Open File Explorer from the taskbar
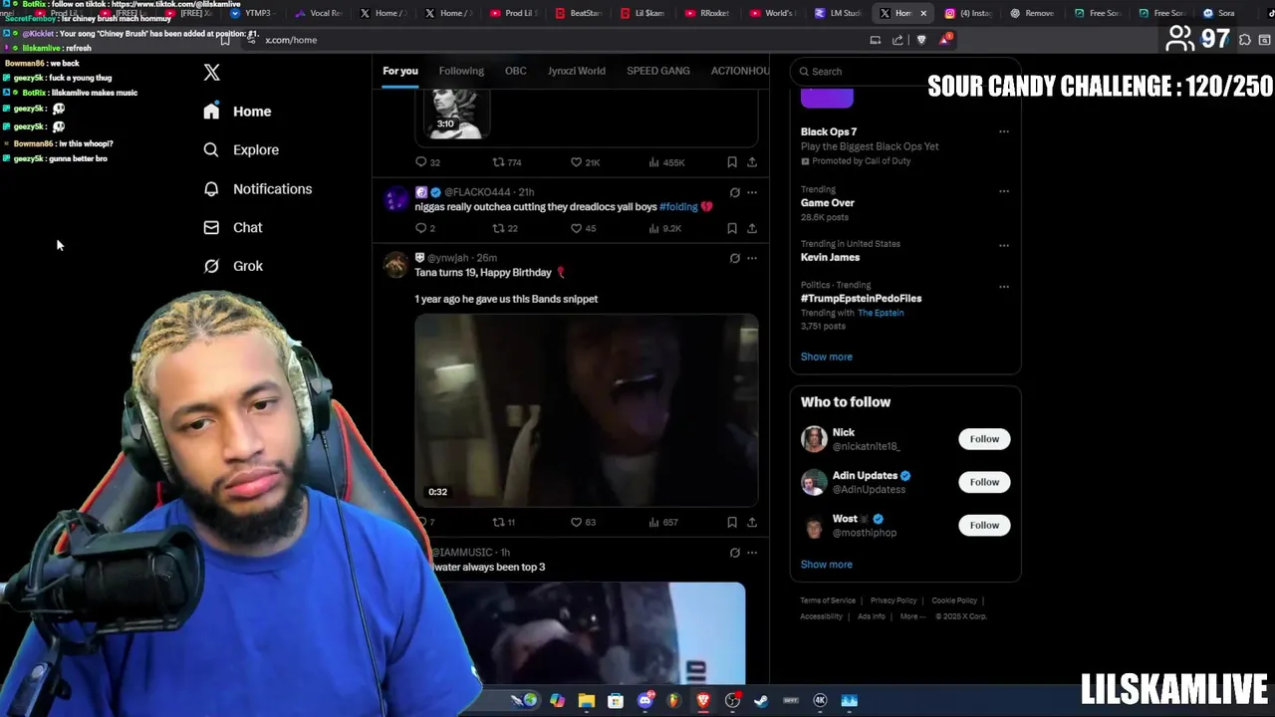Screen dimensions: 1275x717 point(587,701)
